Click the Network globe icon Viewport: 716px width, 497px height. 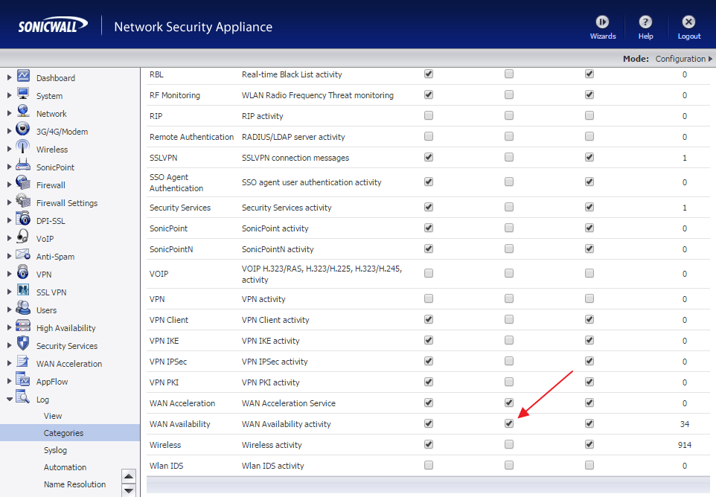(x=23, y=112)
